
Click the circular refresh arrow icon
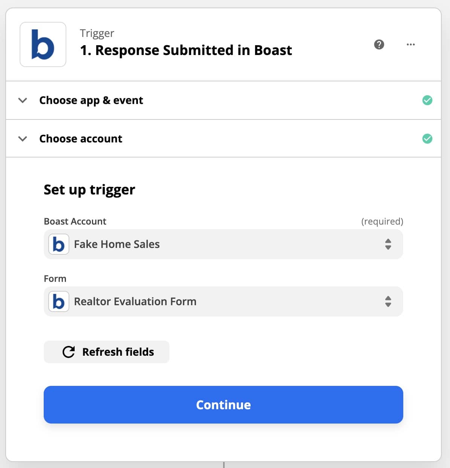click(69, 352)
